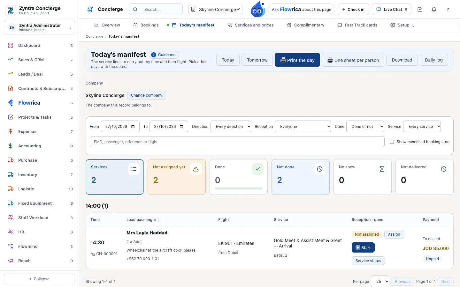Image resolution: width=460 pixels, height=287 pixels.
Task: Click the Services list icon on card
Action: coord(134,169)
